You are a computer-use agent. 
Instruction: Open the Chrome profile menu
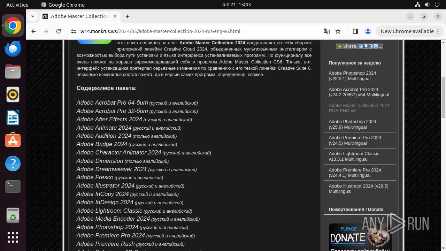(x=368, y=31)
